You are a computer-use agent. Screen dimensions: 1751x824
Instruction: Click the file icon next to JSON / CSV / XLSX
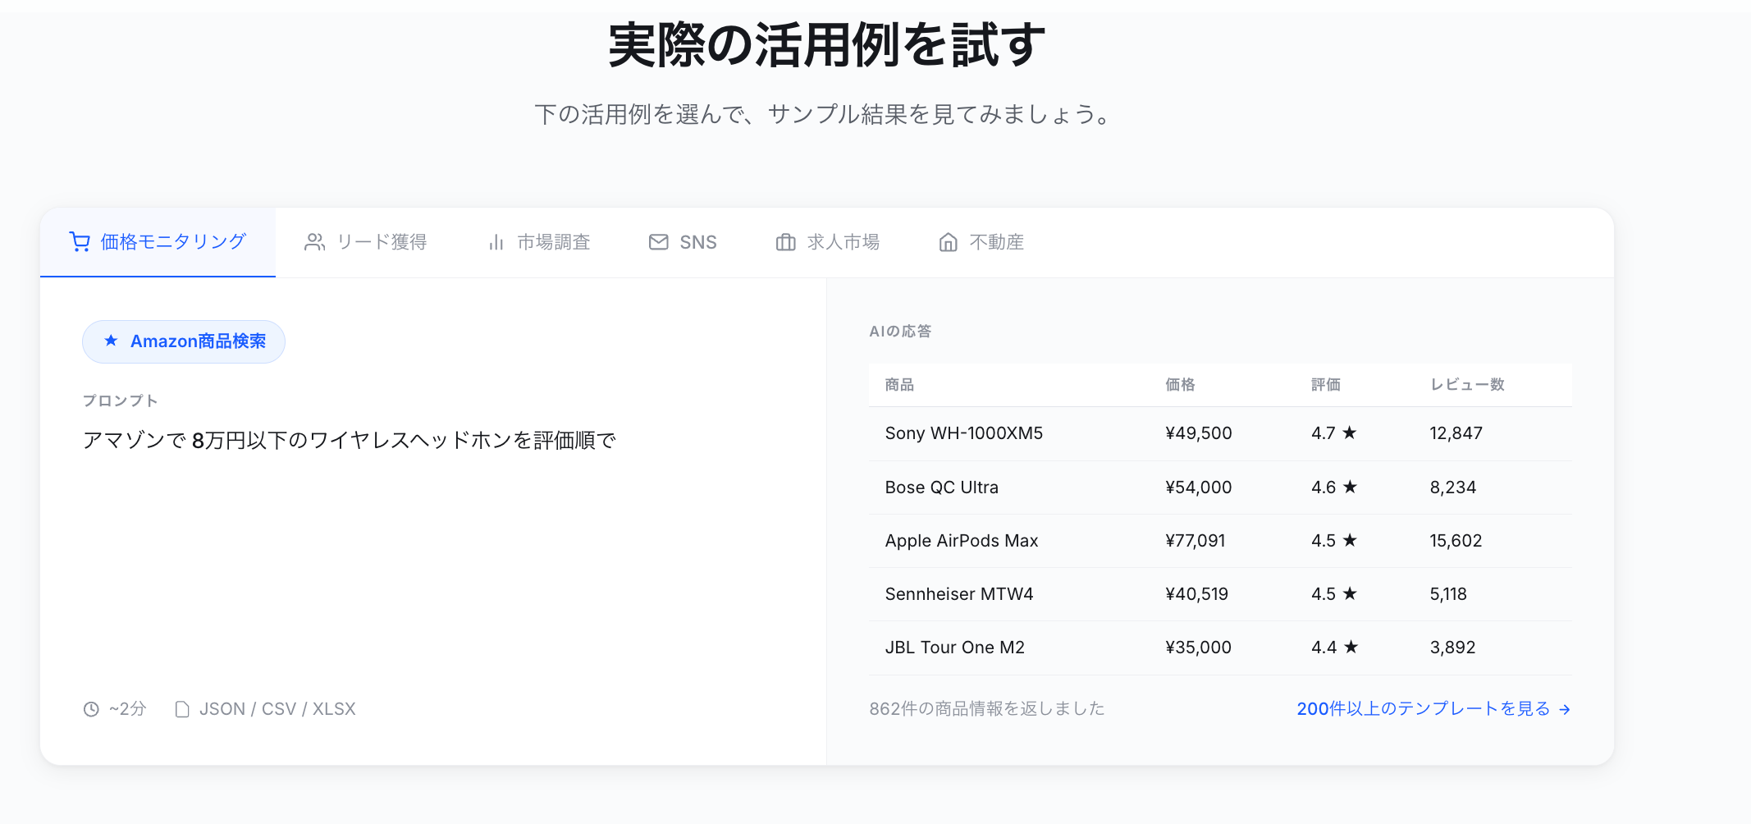point(182,709)
